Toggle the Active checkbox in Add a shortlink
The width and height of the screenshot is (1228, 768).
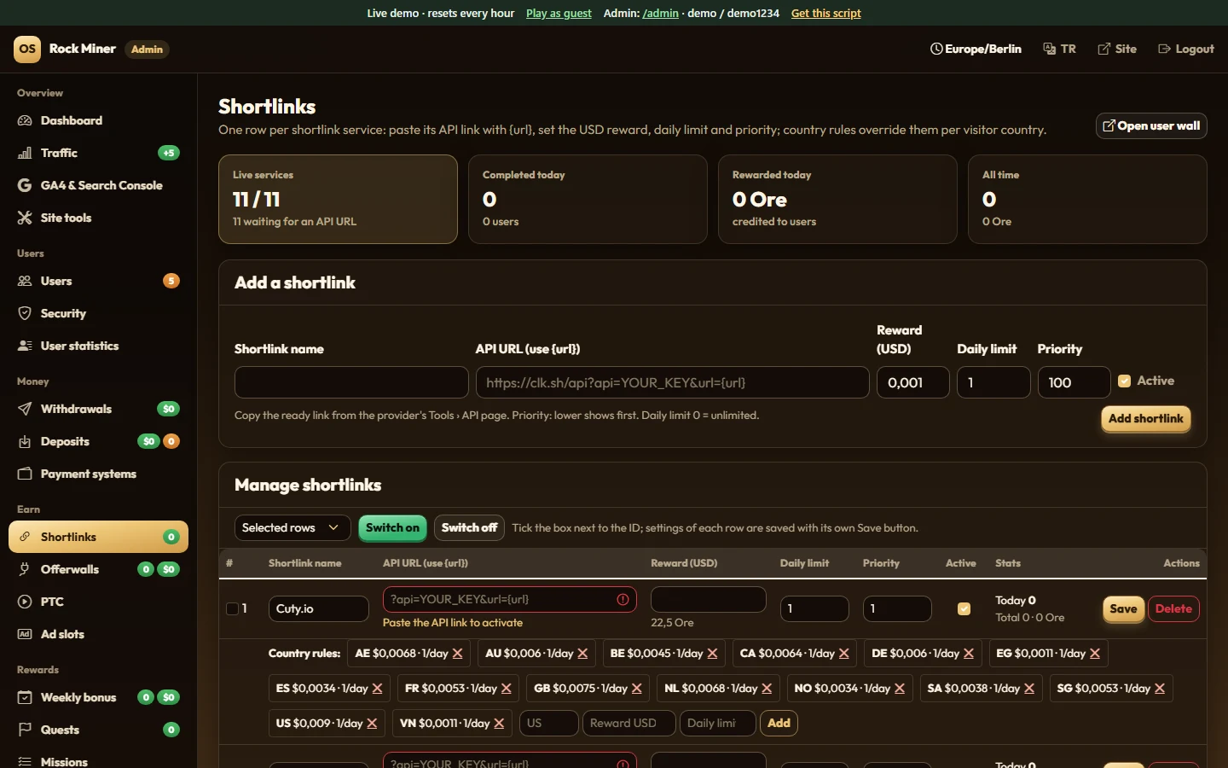[x=1125, y=381]
